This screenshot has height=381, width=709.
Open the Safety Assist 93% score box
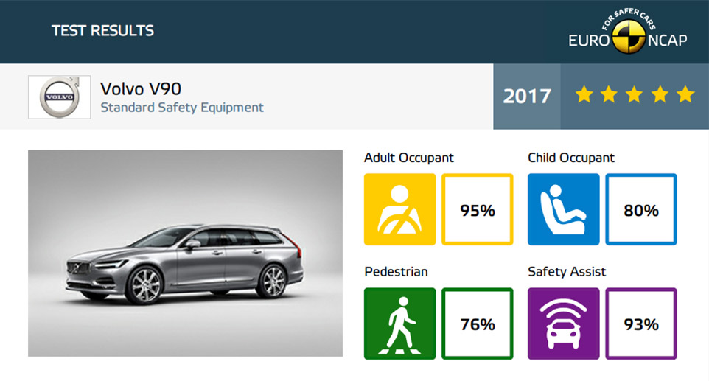point(641,324)
